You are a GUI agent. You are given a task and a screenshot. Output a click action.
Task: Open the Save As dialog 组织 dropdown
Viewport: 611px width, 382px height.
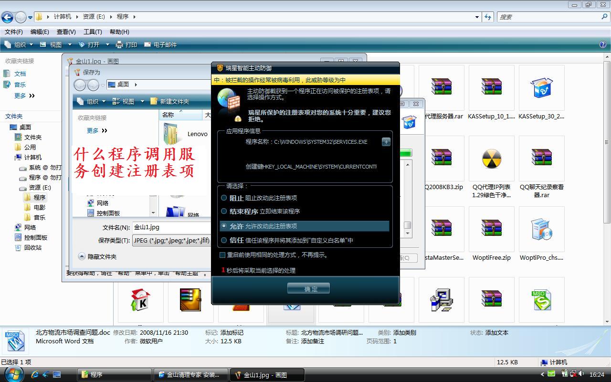92,101
